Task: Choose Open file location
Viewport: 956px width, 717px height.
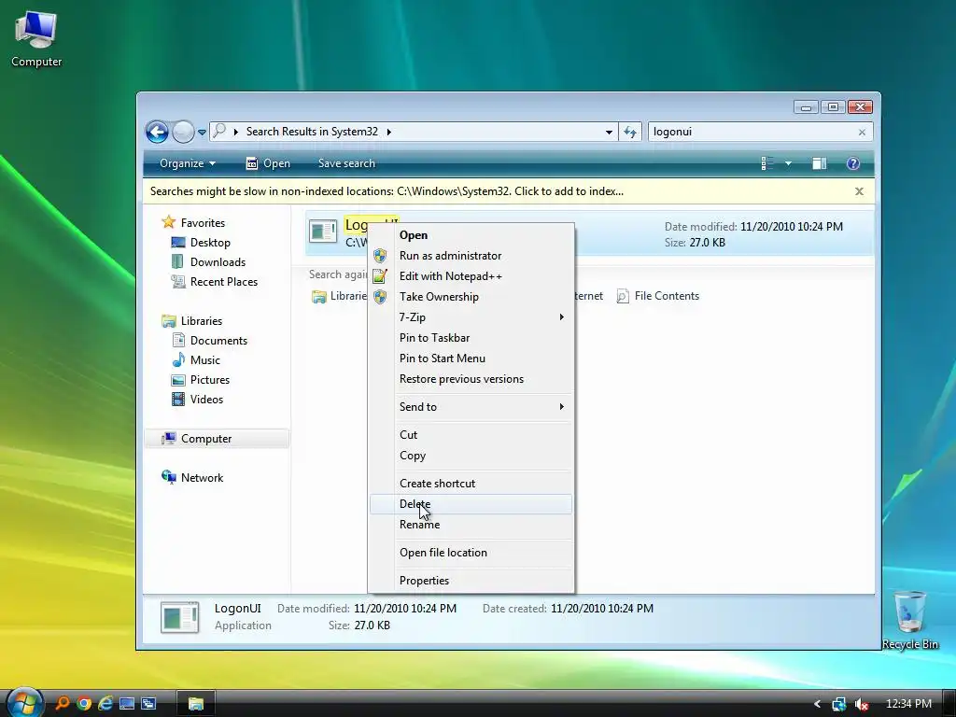Action: tap(471, 553)
